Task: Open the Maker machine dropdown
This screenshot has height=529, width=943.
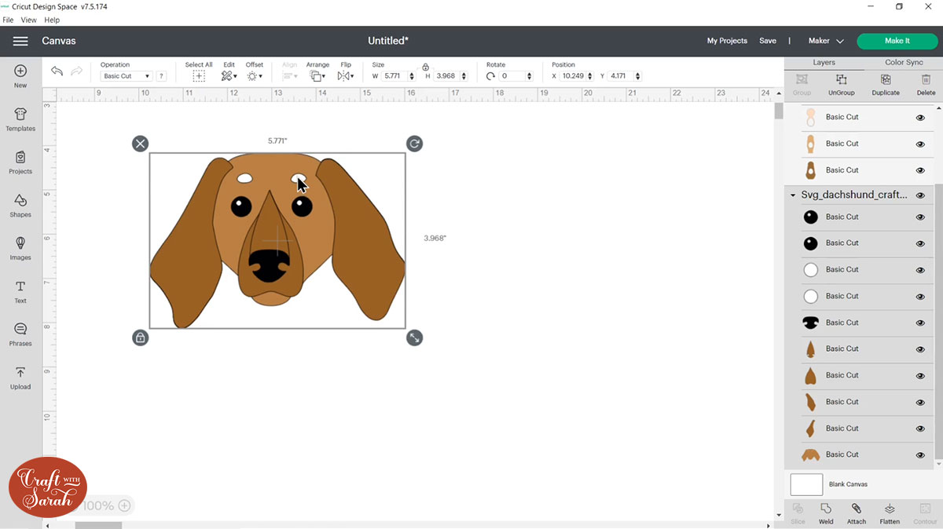Action: click(x=825, y=40)
